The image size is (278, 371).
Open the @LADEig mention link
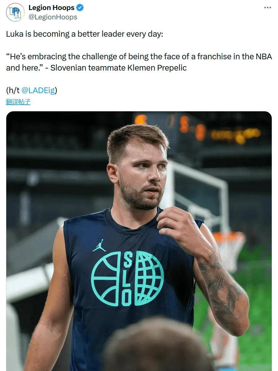(38, 90)
